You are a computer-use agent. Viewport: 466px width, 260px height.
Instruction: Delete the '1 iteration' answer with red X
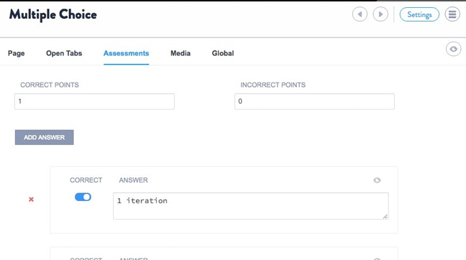pos(31,200)
